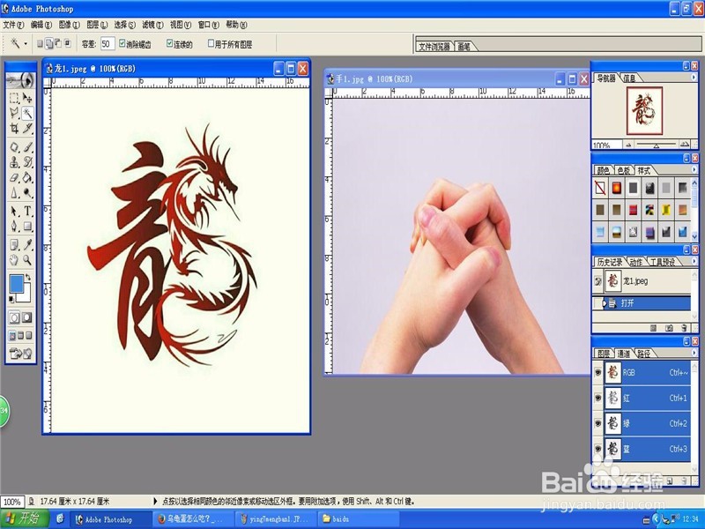Select the Pen tool
The height and width of the screenshot is (529, 705).
14,226
